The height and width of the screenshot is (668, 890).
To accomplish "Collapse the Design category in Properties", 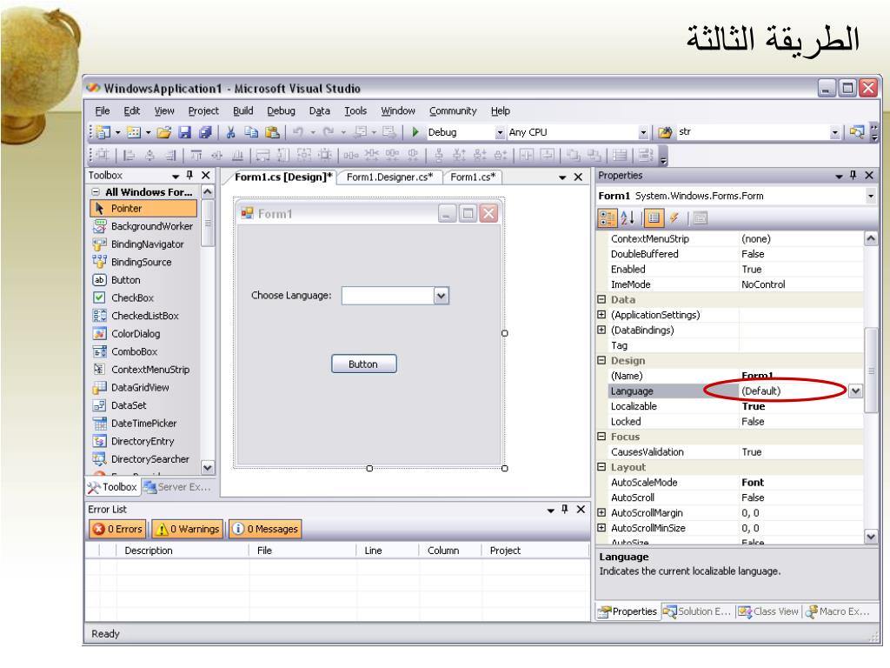I will click(x=601, y=360).
